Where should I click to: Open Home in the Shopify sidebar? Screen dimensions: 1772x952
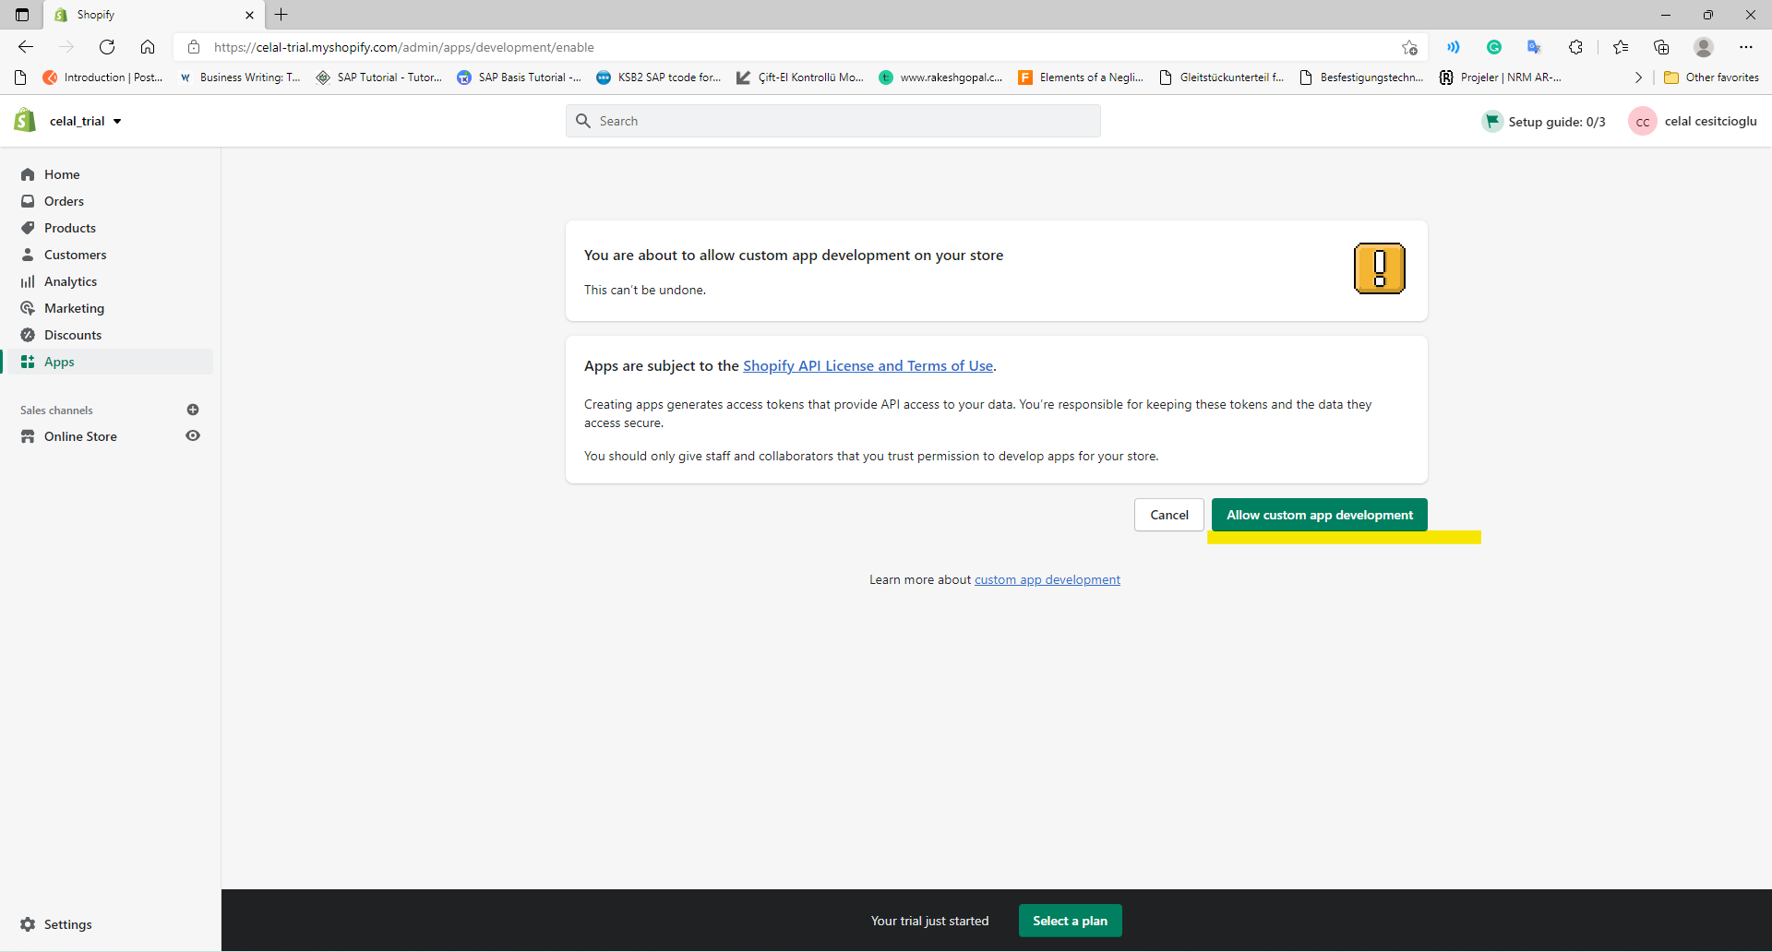pos(62,174)
